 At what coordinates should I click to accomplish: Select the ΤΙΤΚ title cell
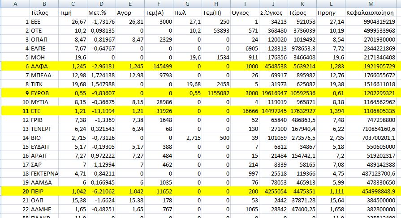click(44, 84)
